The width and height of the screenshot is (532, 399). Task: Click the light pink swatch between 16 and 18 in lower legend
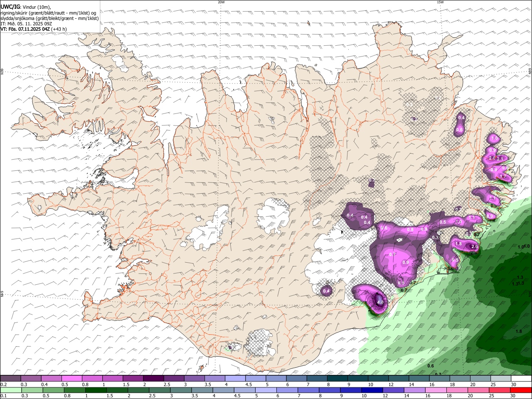(x=436, y=390)
